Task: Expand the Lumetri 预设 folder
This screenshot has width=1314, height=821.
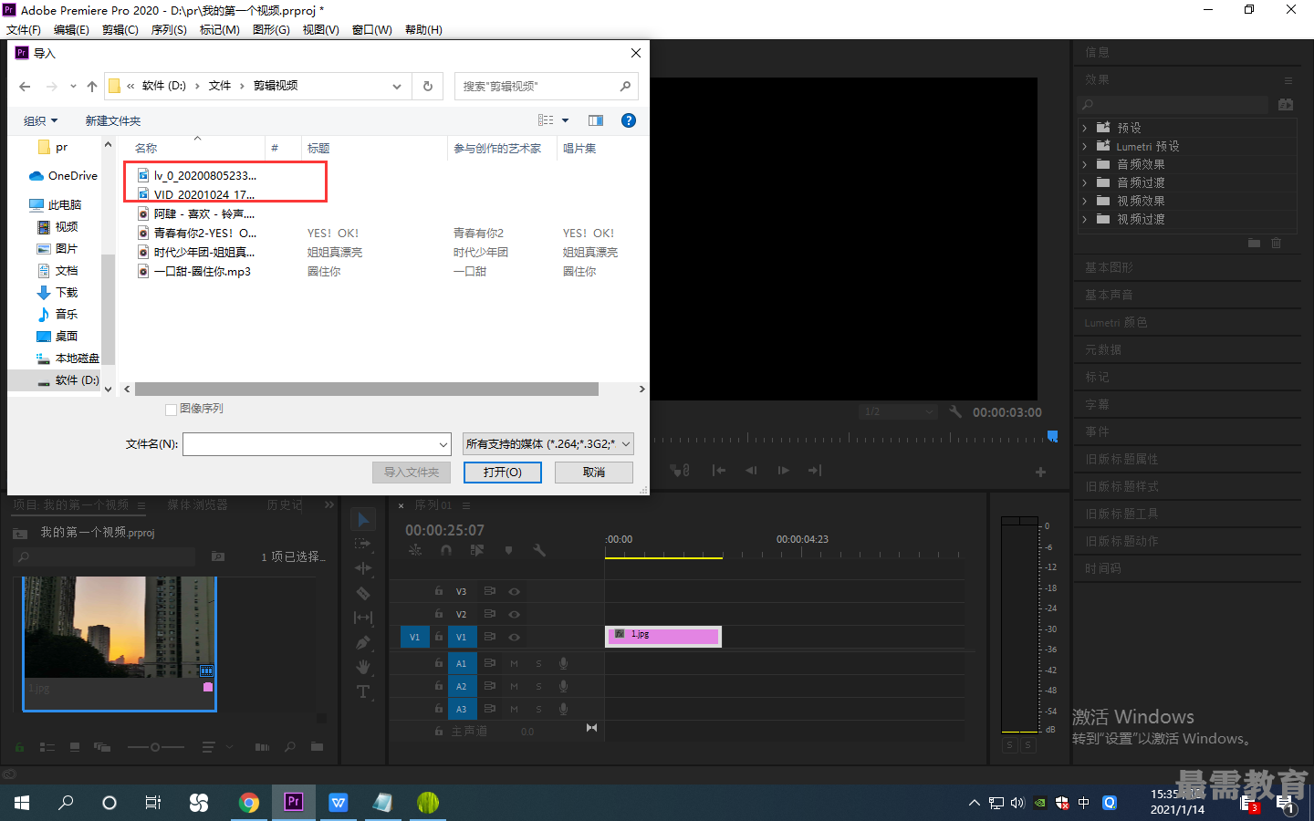Action: [1085, 147]
